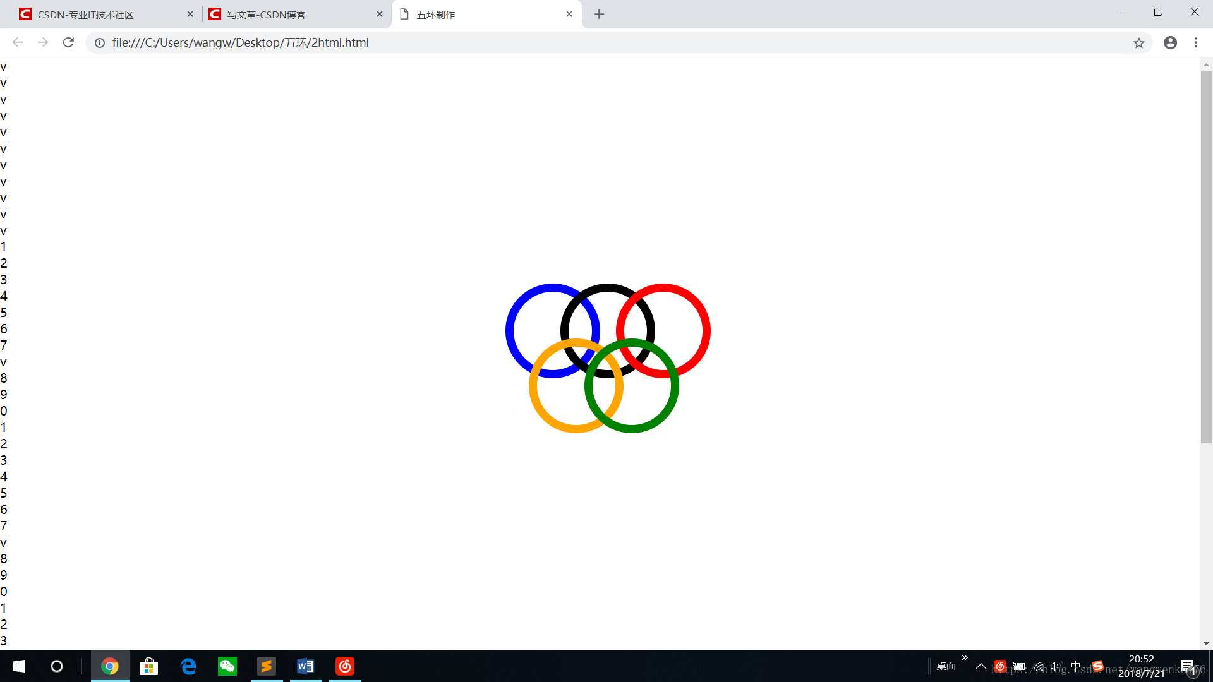1213x682 pixels.
Task: Close the CSDN-专业IT技术社区 tab
Action: click(190, 14)
